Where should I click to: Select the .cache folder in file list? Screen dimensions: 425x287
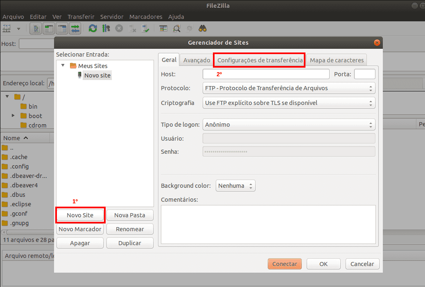coord(15,157)
